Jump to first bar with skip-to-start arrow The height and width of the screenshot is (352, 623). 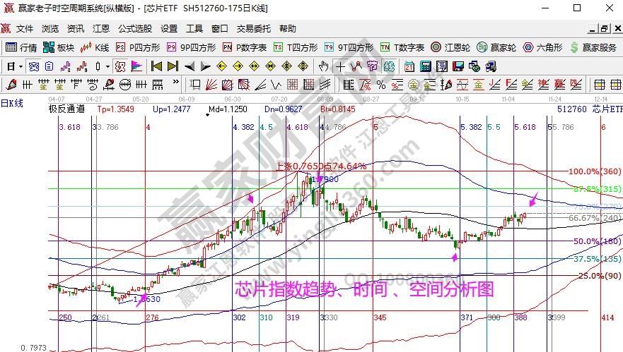pyautogui.click(x=156, y=66)
